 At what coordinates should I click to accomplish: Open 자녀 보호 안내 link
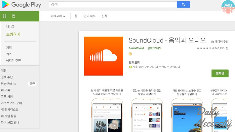point(10,122)
